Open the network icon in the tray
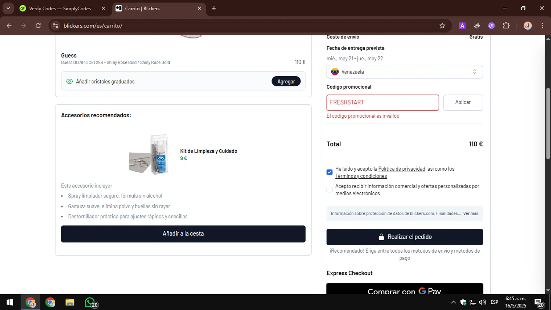Viewport: 551px width, 310px height. tap(473, 302)
